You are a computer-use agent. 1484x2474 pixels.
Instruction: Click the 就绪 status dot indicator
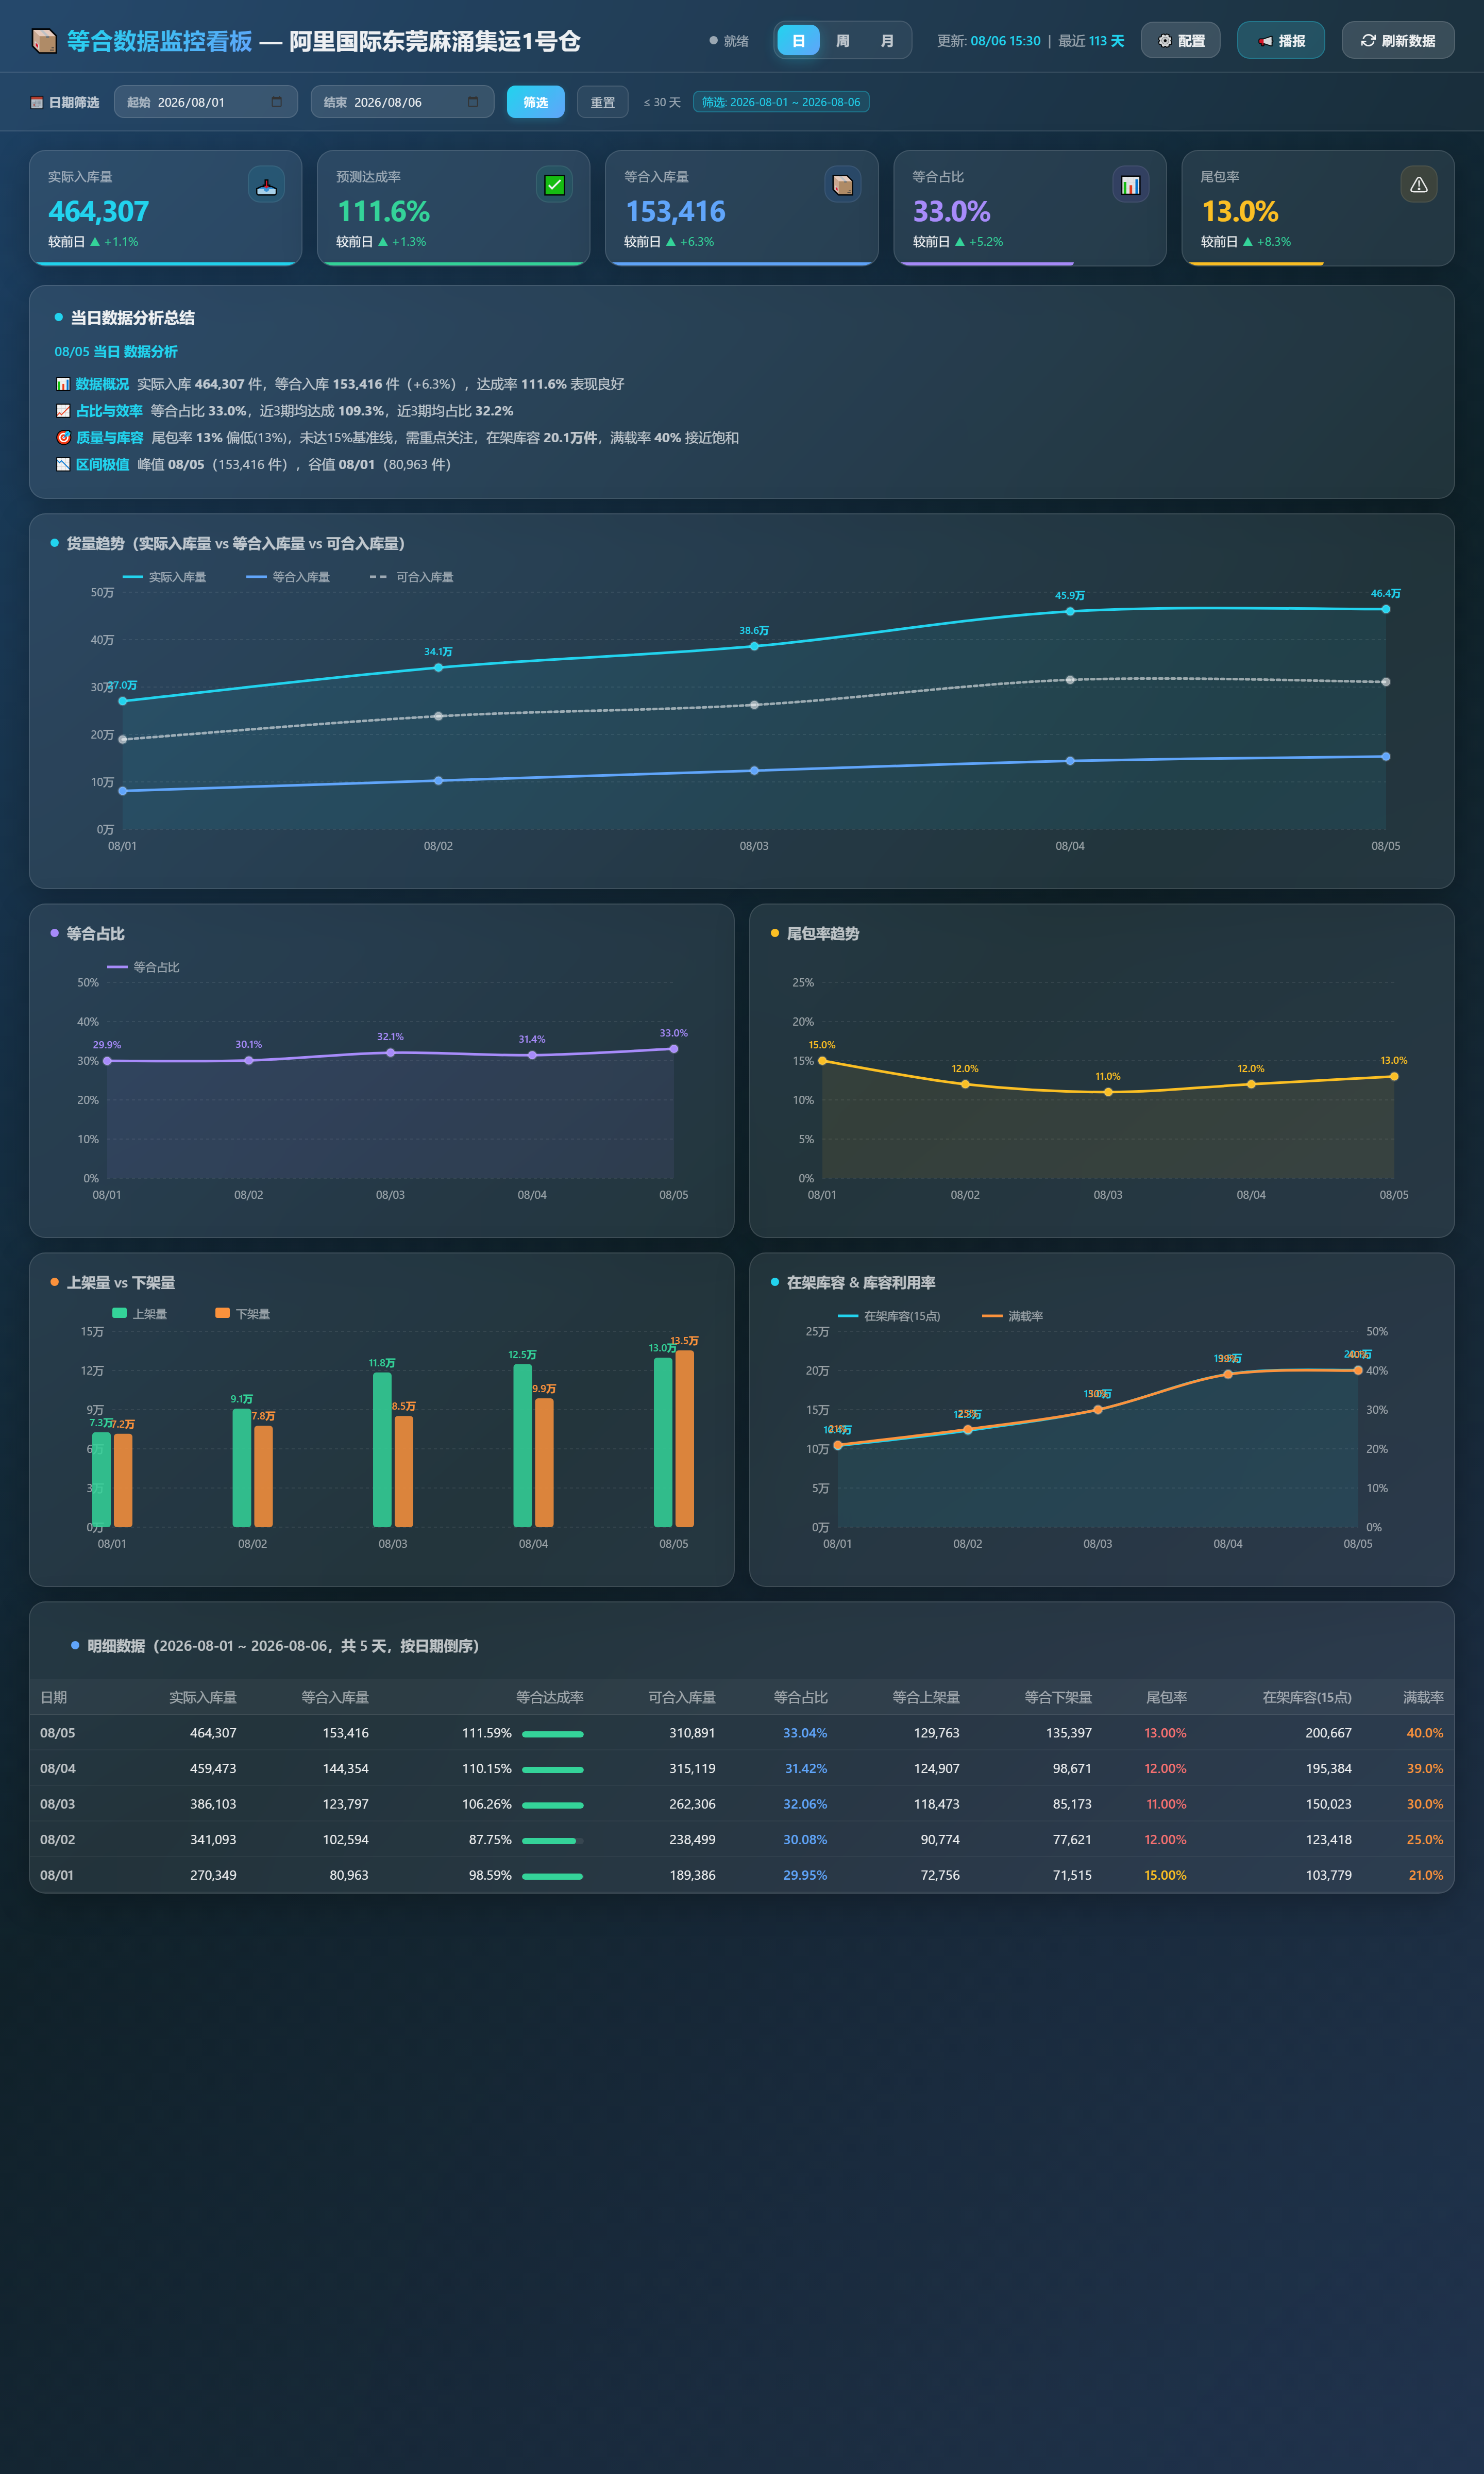click(713, 41)
